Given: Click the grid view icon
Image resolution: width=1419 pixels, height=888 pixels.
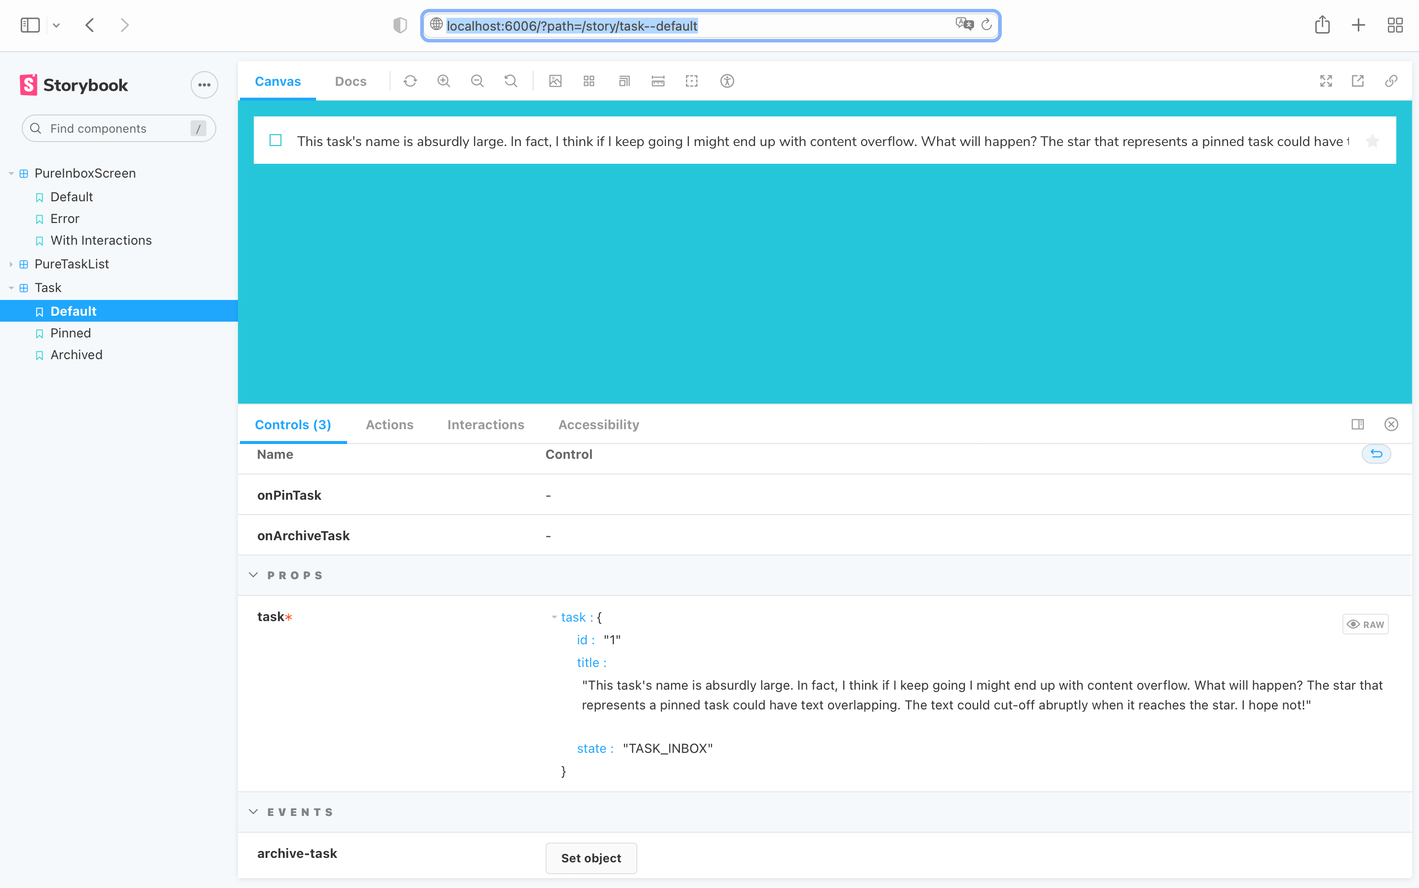Looking at the screenshot, I should (x=589, y=81).
